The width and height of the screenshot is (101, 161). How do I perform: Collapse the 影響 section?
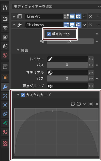pos(18,50)
